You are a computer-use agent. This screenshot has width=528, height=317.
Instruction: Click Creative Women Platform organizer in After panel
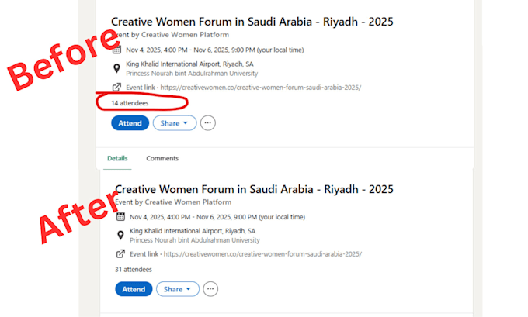click(x=188, y=202)
